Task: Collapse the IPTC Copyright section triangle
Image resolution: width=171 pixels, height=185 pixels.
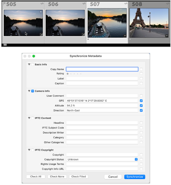Action: tap(29, 150)
